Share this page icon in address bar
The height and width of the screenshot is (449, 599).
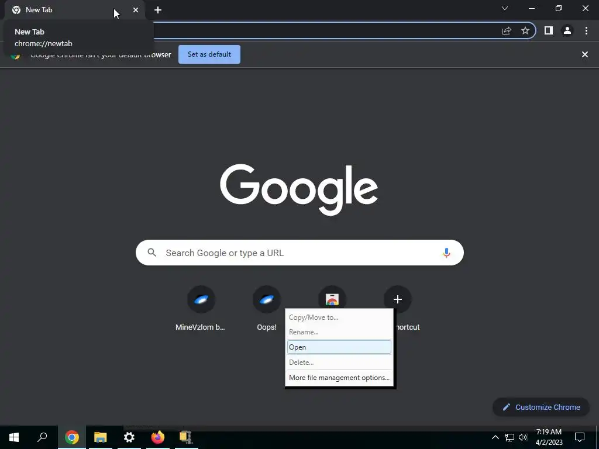(507, 30)
